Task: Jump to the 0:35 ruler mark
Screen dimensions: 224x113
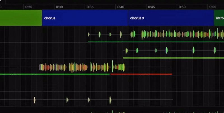Action: [x=90, y=7]
